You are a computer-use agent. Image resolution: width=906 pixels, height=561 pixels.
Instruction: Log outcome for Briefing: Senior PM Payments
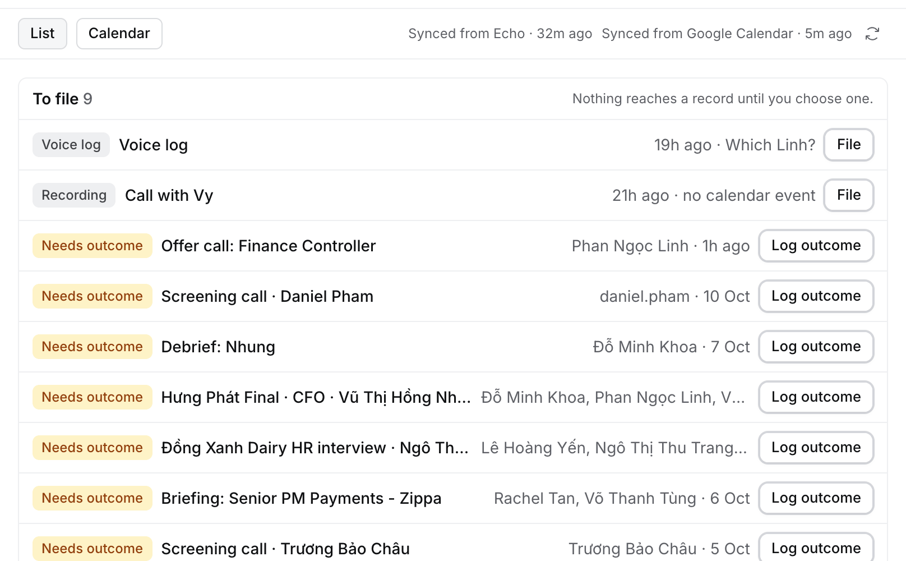pyautogui.click(x=816, y=498)
